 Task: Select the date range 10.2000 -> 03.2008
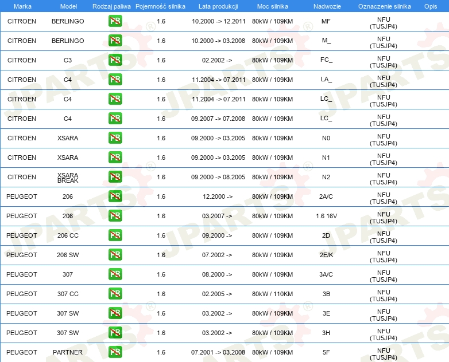pos(218,41)
